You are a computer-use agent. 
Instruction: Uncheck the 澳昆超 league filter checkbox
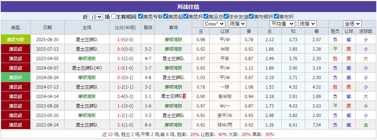point(165,16)
